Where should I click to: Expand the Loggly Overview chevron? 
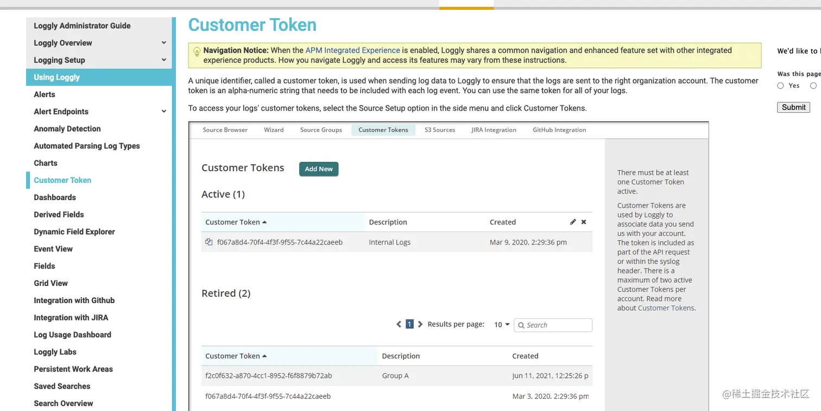[x=164, y=42]
